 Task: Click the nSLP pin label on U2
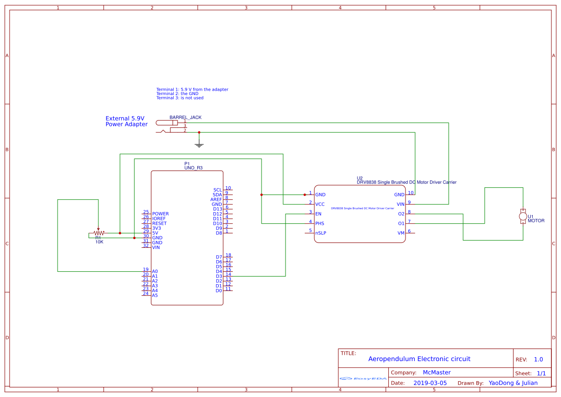[x=320, y=233]
